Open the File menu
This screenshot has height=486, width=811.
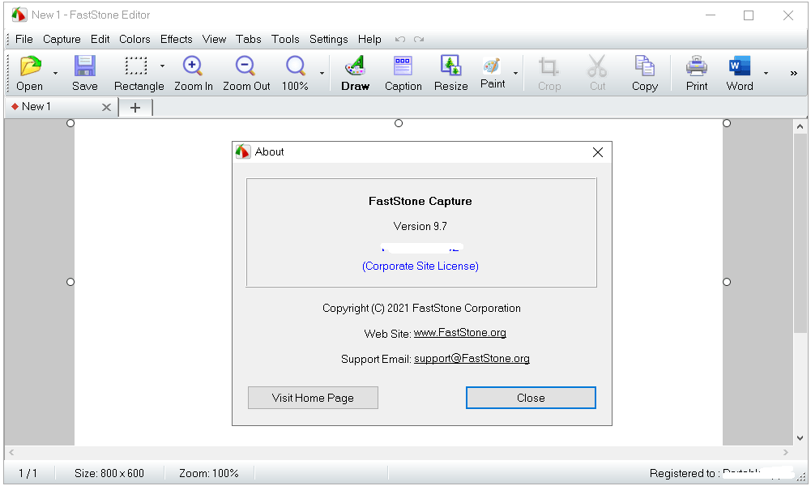pos(23,40)
